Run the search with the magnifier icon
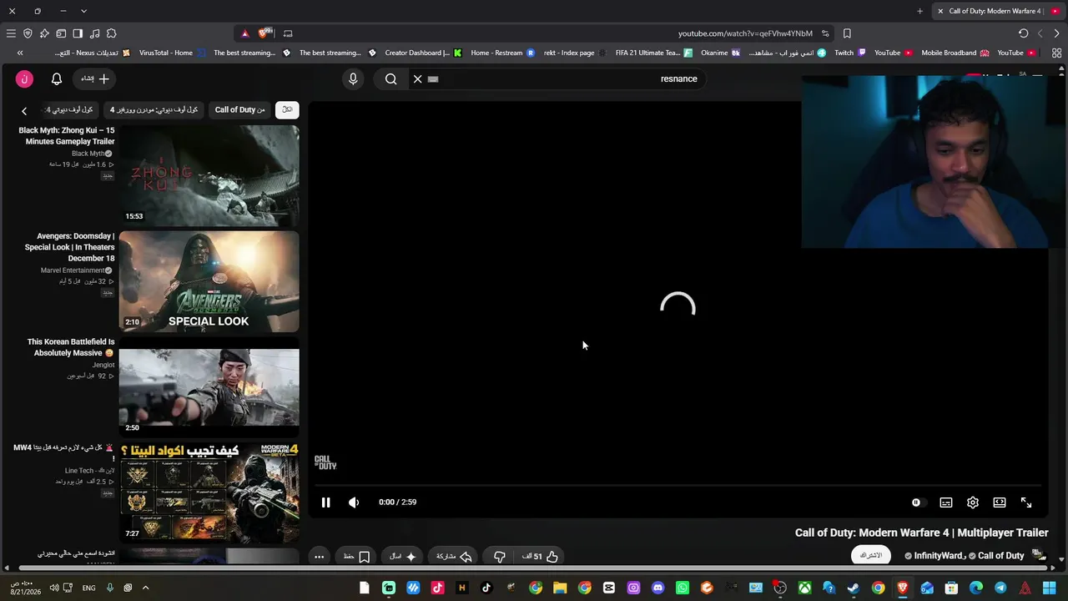This screenshot has width=1068, height=601. click(x=391, y=78)
